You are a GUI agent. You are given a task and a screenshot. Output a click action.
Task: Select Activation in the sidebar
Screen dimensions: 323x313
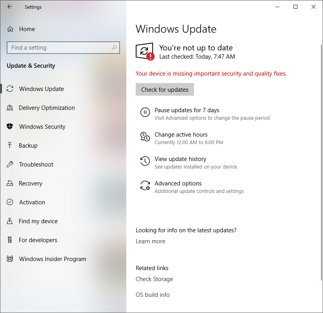pyautogui.click(x=63, y=202)
